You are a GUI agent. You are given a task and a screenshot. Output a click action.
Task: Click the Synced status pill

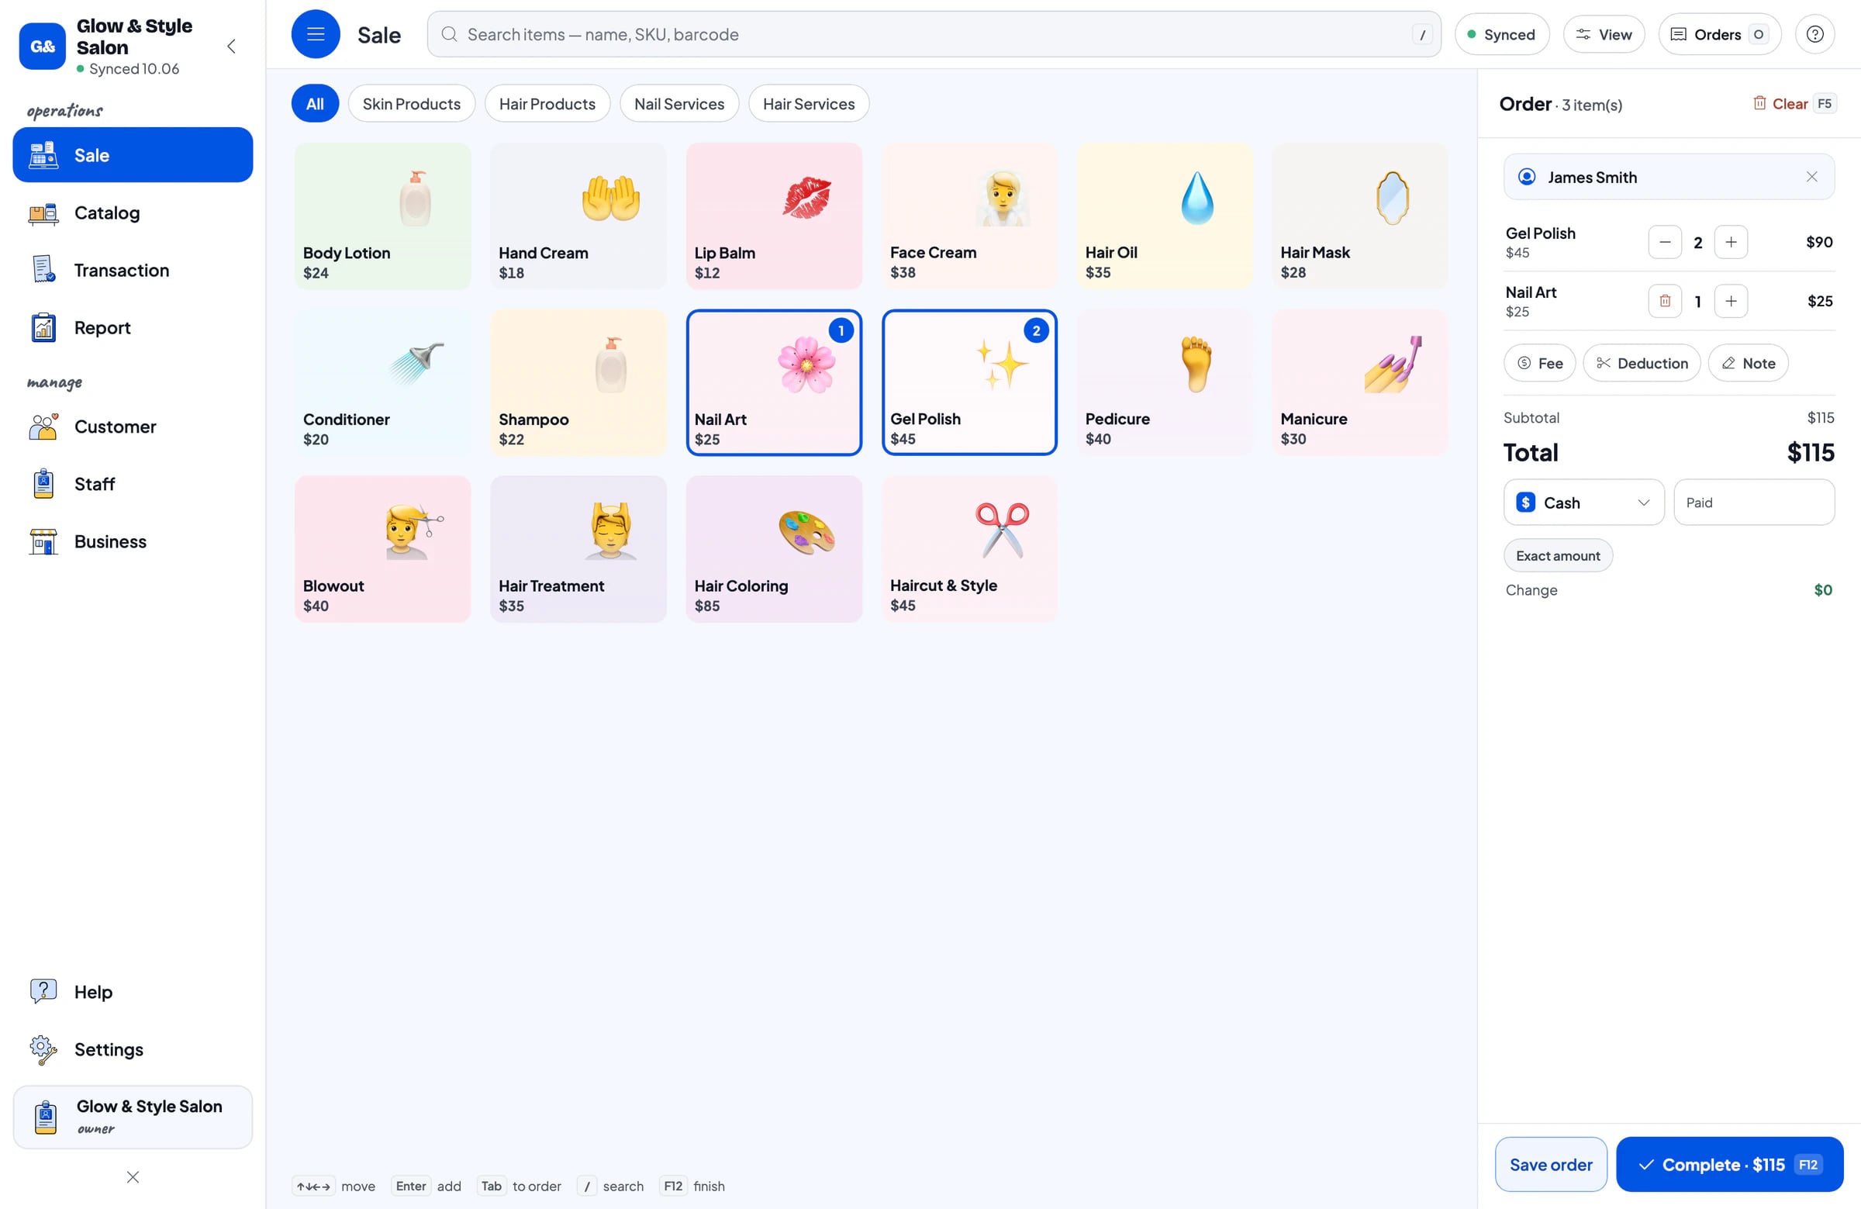pyautogui.click(x=1501, y=34)
